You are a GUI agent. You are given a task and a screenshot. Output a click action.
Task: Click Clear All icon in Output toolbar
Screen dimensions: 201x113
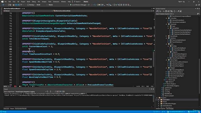57,92
